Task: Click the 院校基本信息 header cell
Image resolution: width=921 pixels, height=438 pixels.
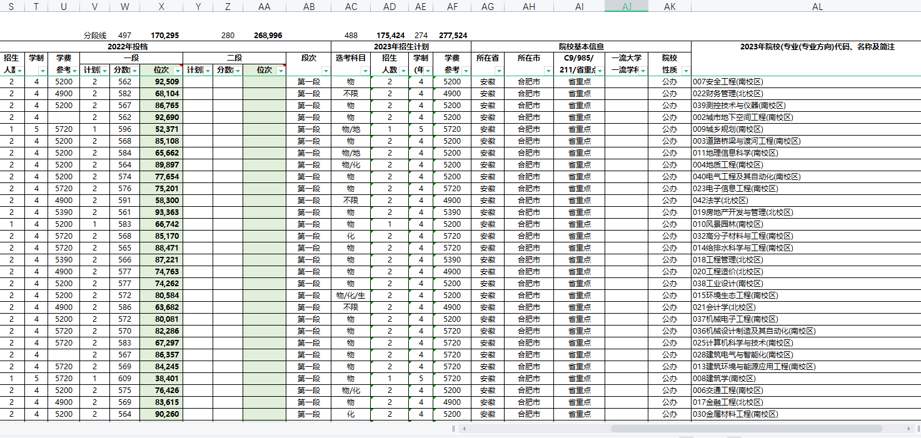Action: 581,47
